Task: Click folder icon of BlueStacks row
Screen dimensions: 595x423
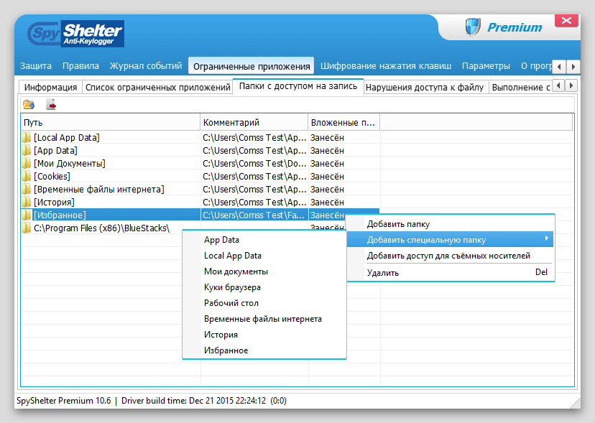Action: point(26,228)
